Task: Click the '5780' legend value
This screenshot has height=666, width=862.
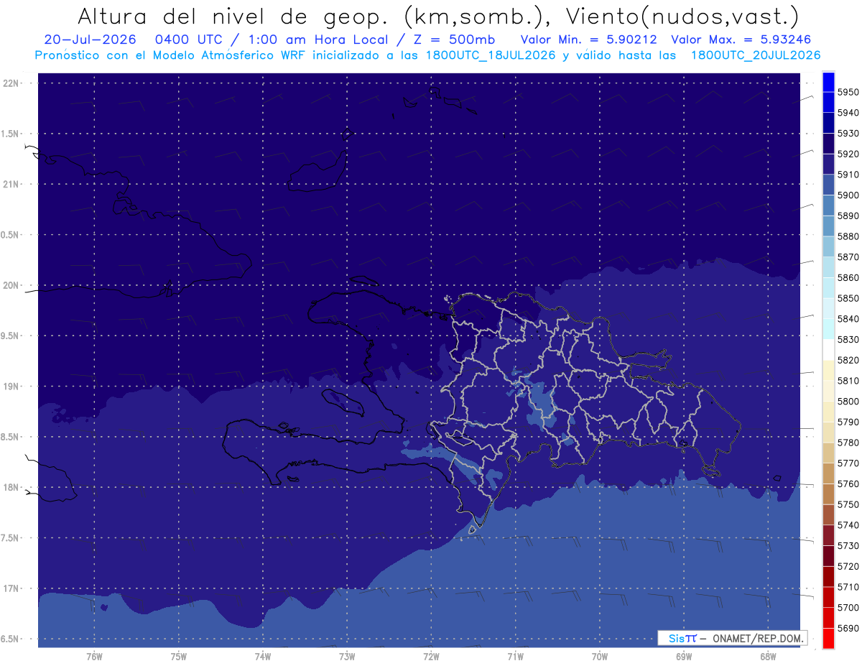Action: point(848,443)
